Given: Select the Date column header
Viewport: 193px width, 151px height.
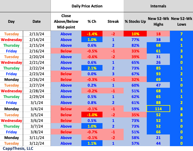Looking at the screenshot, I should click(37, 21).
